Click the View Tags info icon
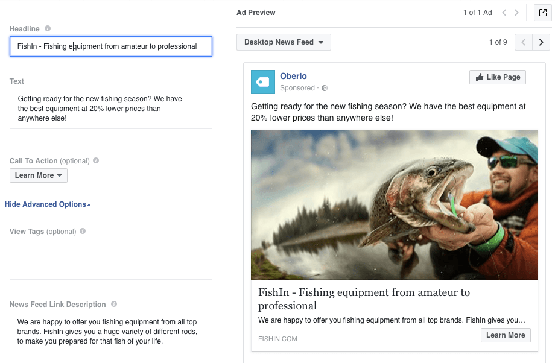 [83, 231]
